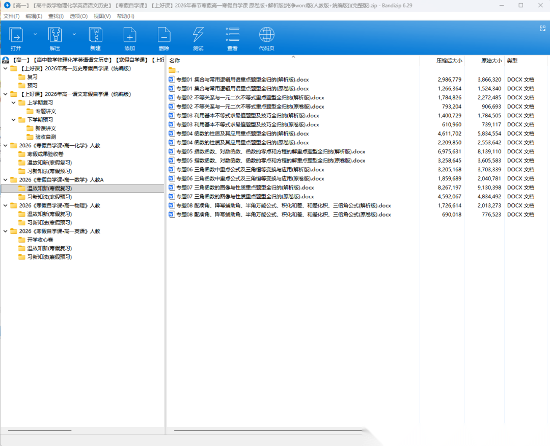Viewport: 550px width, 446px height.
Task: Sort by the 名称 column header
Action: [175, 61]
